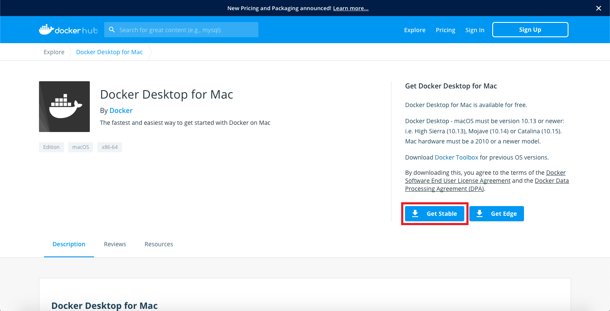Image resolution: width=610 pixels, height=311 pixels.
Task: Click the 'Docker Desktop for Mac' page title
Action: (166, 94)
